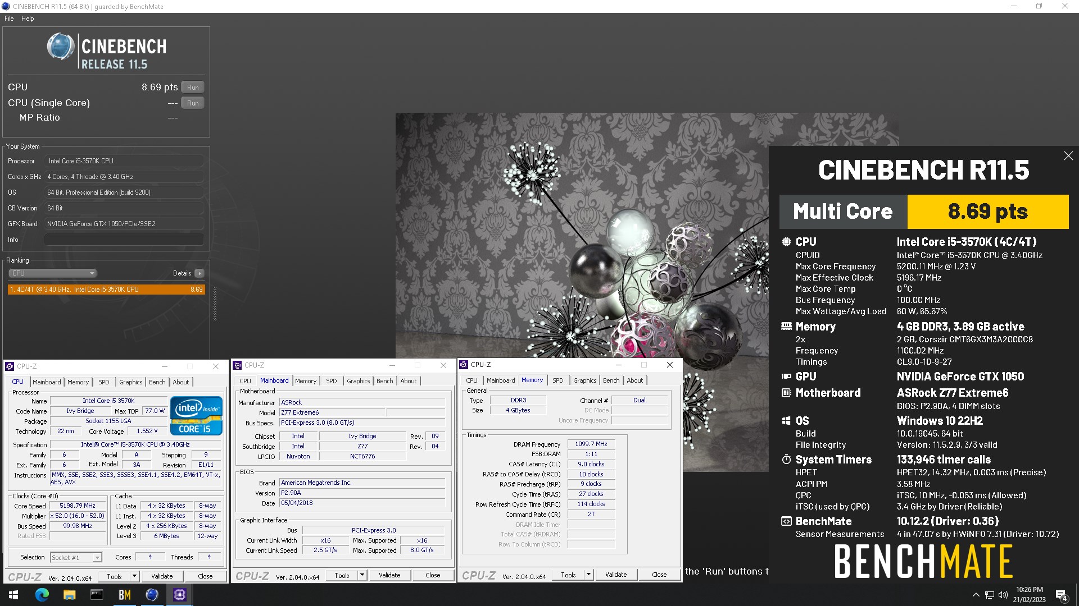This screenshot has height=606, width=1079.
Task: Click the Intel Core i5 logo in CPU-Z
Action: click(196, 416)
